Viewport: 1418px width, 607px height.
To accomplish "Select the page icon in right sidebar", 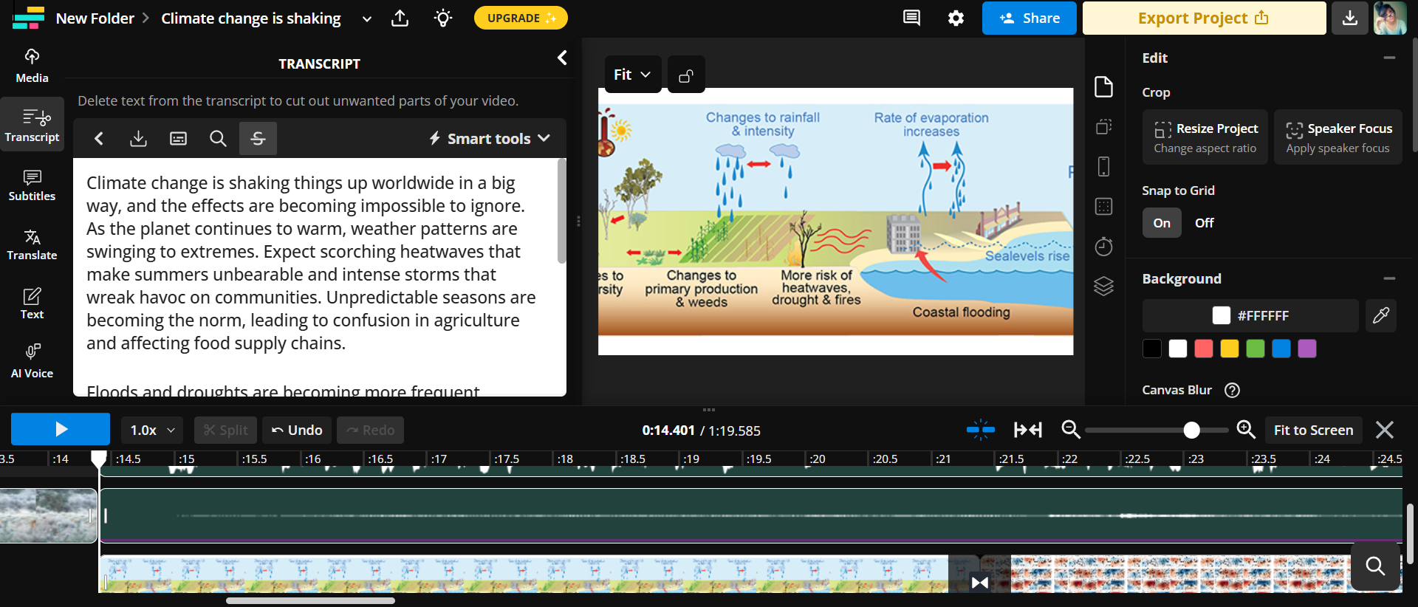I will coord(1103,86).
